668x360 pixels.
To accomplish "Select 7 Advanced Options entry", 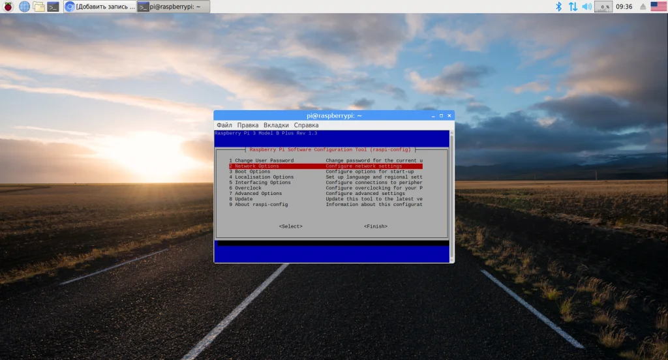I will tap(326, 194).
